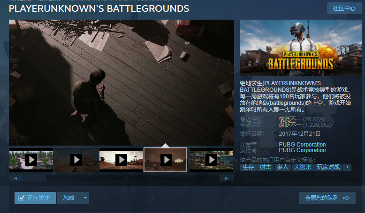Play the third road sunset video thumbnail
Screen dimensions: 365x213
point(122,160)
